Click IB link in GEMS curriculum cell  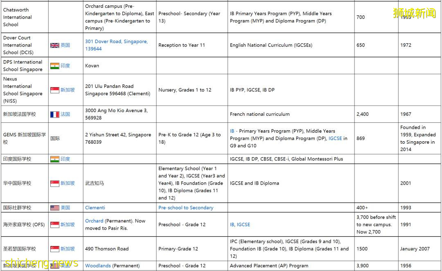(x=232, y=131)
